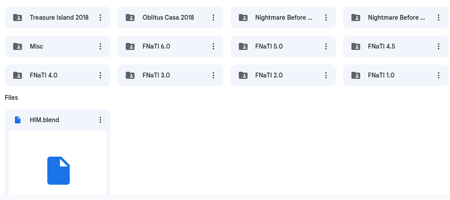The height and width of the screenshot is (200, 450).
Task: Select the FNaTI 6.0 folder
Action: [x=170, y=46]
